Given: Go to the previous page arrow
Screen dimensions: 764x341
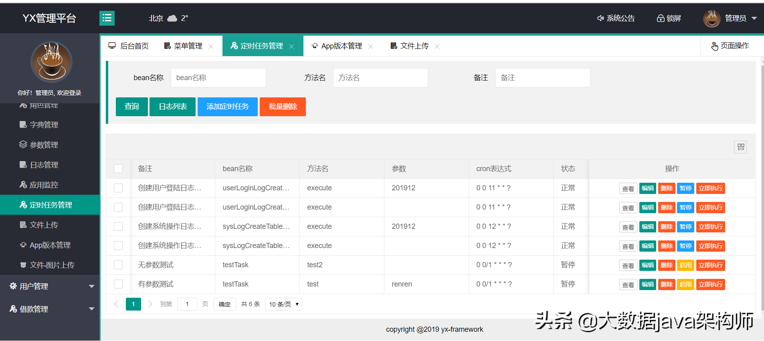Looking at the screenshot, I should tap(116, 304).
